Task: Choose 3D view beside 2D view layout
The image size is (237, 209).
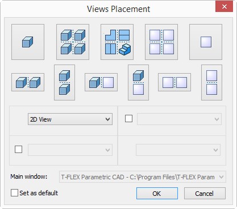Action: pyautogui.click(x=101, y=82)
